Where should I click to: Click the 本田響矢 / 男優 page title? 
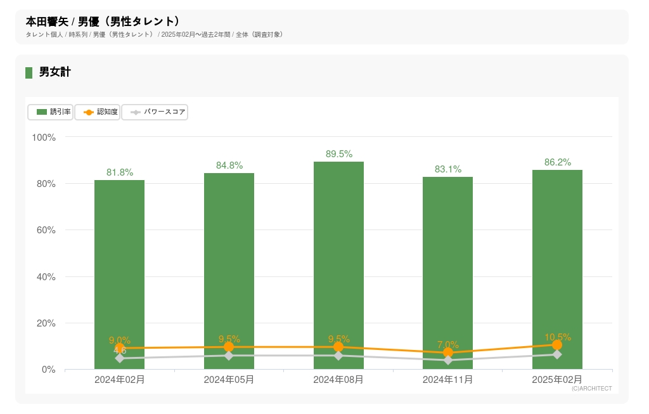[x=103, y=22]
